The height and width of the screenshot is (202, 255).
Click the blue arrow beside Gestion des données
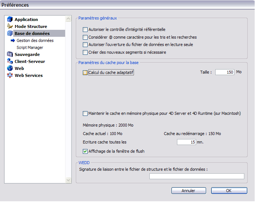[13, 40]
